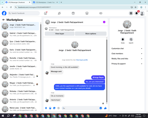Image resolution: width=148 pixels, height=118 pixels.
Task: Open the Janelle conversation
Action: point(20,68)
